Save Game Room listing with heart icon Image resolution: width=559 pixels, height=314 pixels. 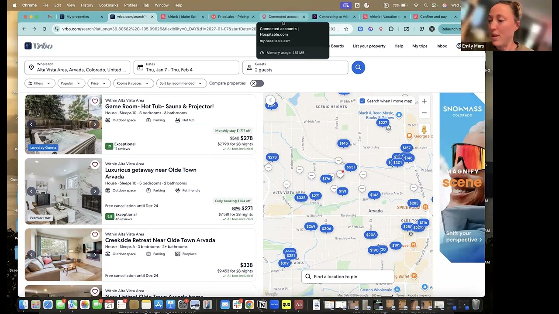pos(95,101)
